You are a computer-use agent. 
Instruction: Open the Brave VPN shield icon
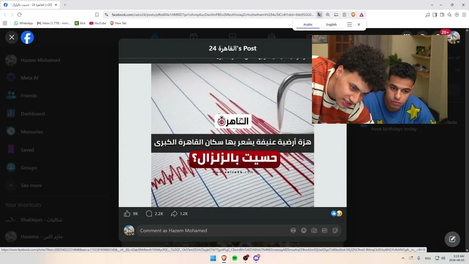pyautogui.click(x=457, y=15)
